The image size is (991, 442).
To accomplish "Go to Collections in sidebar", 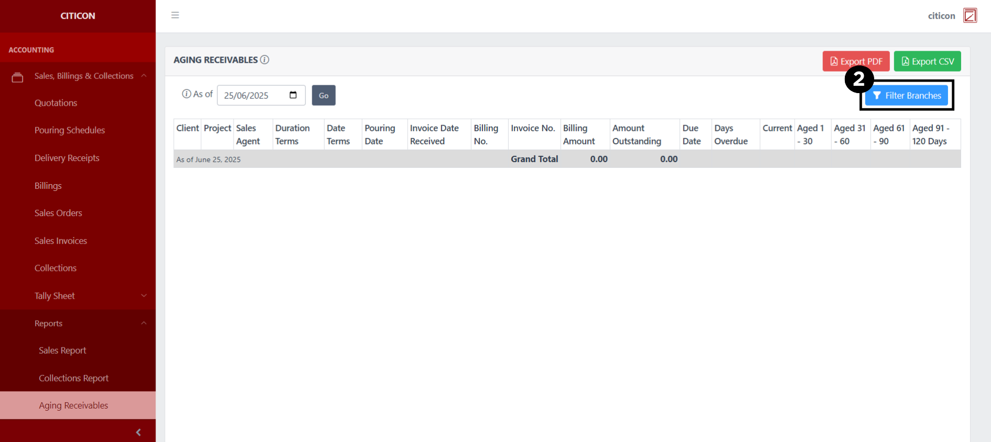I will [x=56, y=268].
